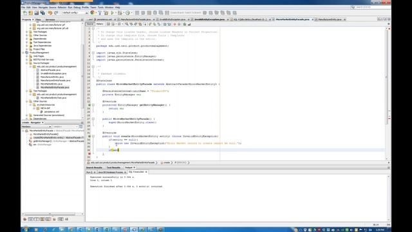The height and width of the screenshot is (232, 412).
Task: Click the Windows Start button
Action: (26, 229)
